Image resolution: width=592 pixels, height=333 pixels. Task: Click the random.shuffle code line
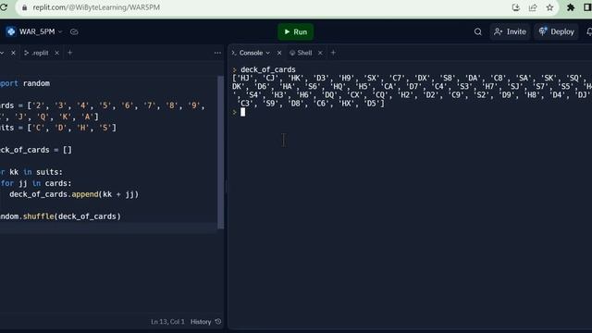tap(60, 216)
